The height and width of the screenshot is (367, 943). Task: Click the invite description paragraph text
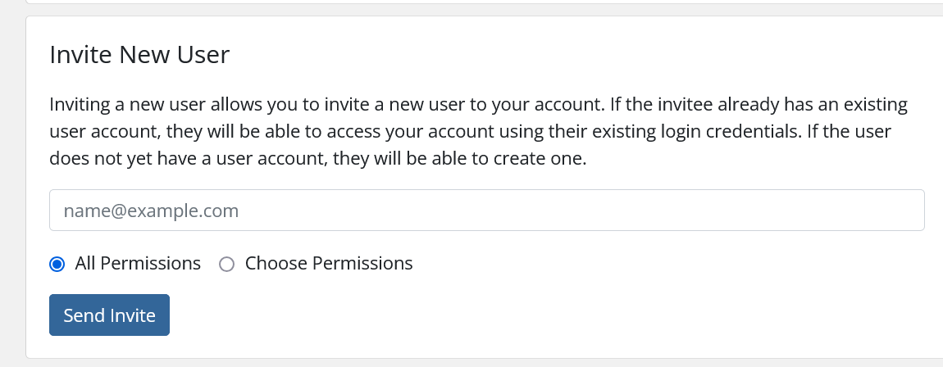[x=476, y=132]
